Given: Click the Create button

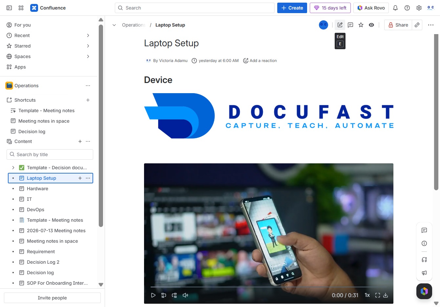Looking at the screenshot, I should 292,8.
